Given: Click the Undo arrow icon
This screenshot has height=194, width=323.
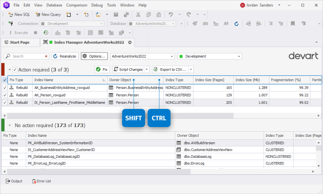Looking at the screenshot, I should click(171, 14).
